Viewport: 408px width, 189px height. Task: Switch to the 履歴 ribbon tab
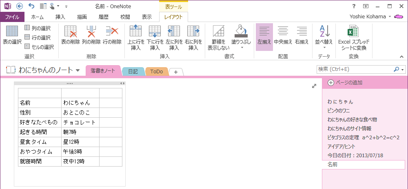point(104,17)
